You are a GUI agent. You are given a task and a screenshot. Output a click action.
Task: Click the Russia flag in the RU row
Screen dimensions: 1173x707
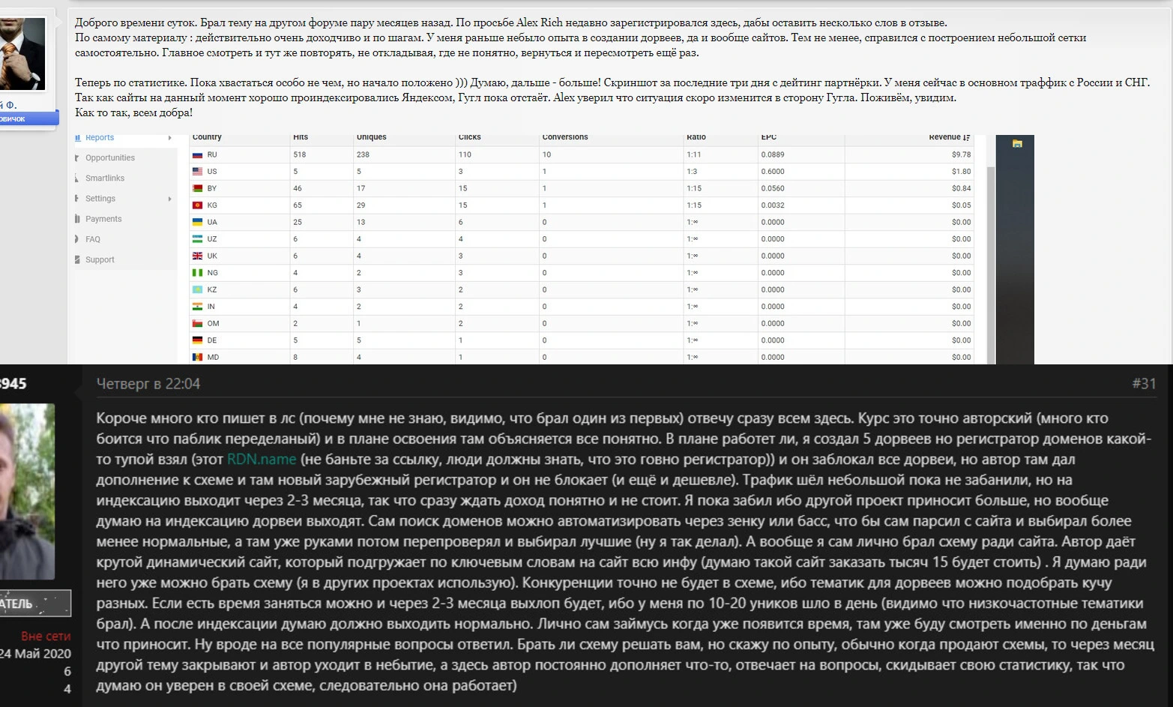197,154
